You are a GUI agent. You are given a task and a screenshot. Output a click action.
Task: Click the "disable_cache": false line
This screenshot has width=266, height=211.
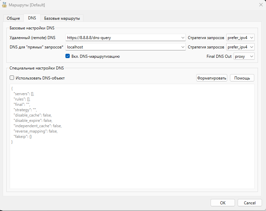[x=33, y=115]
